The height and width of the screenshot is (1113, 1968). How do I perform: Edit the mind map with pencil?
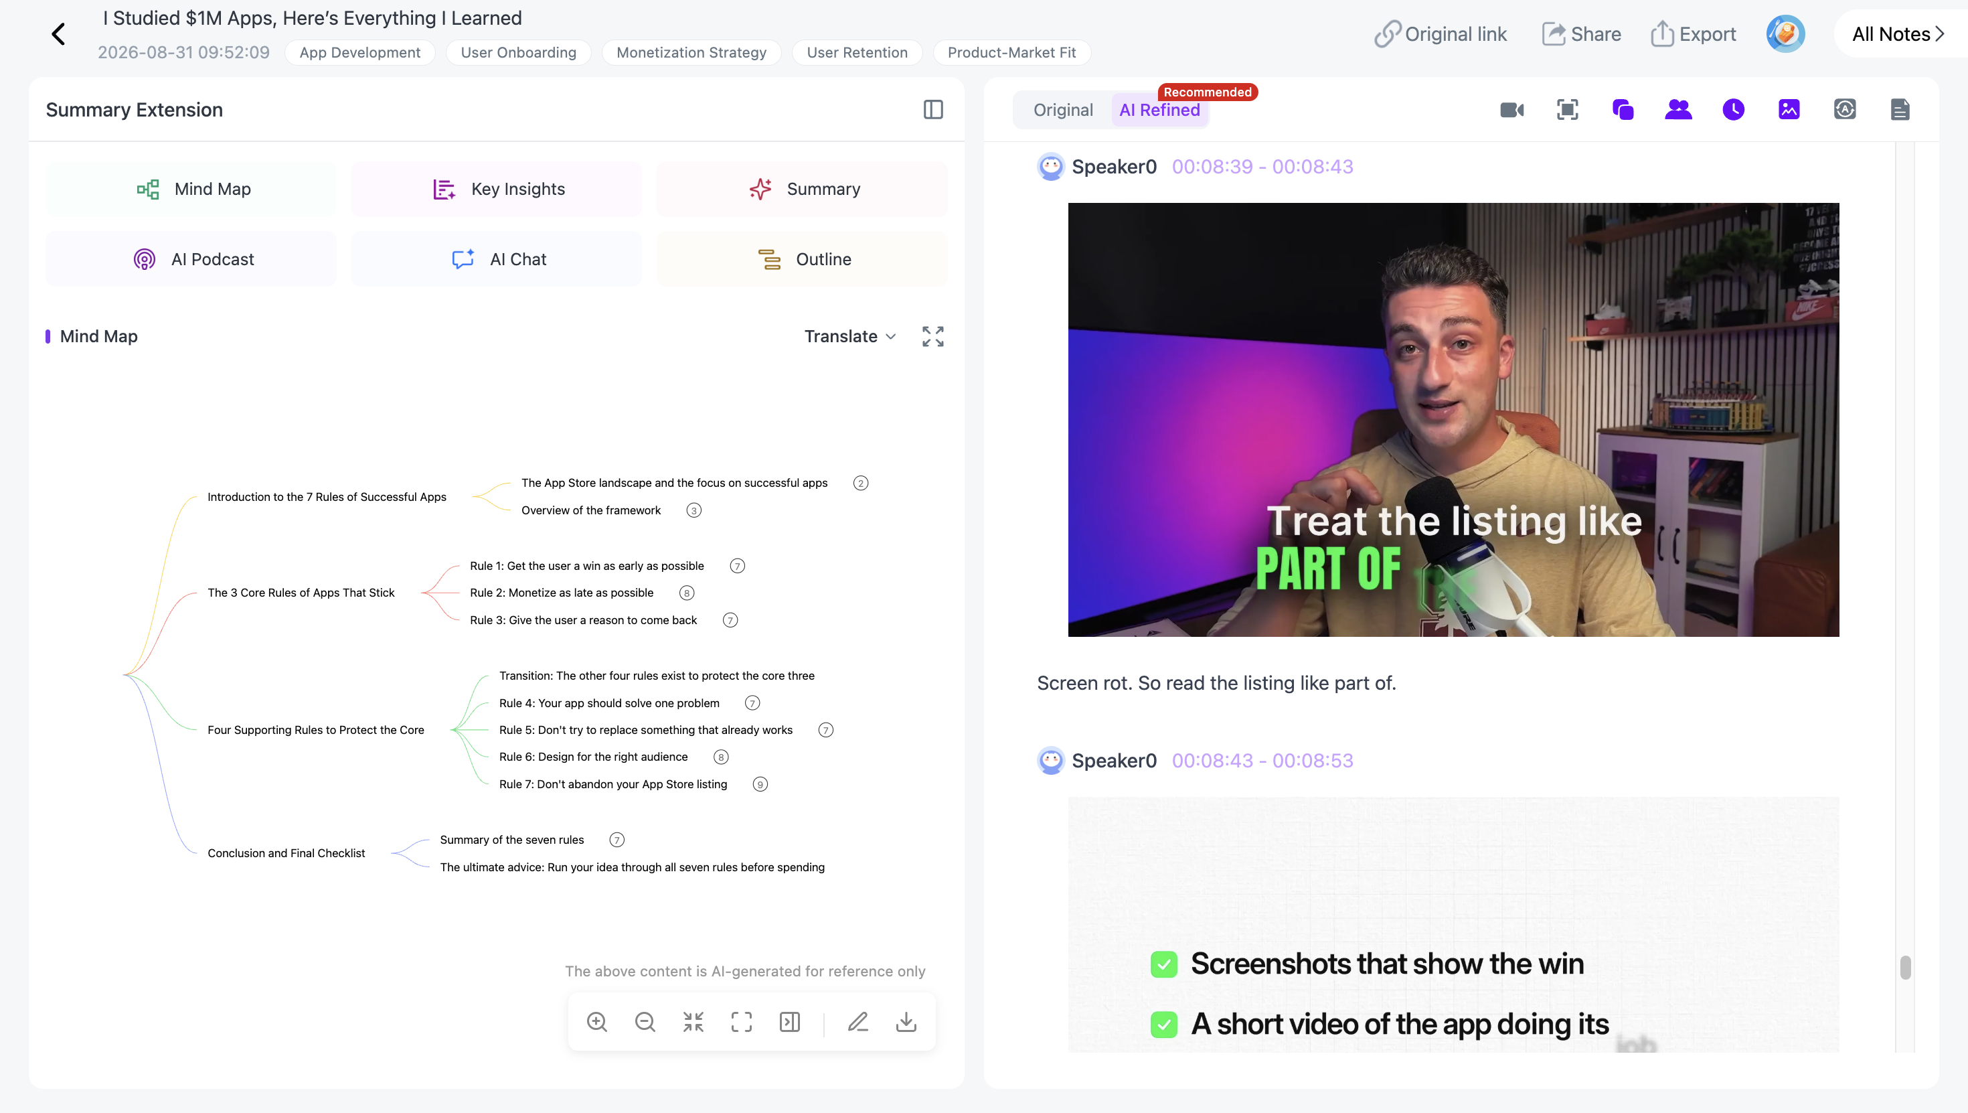pos(858,1022)
